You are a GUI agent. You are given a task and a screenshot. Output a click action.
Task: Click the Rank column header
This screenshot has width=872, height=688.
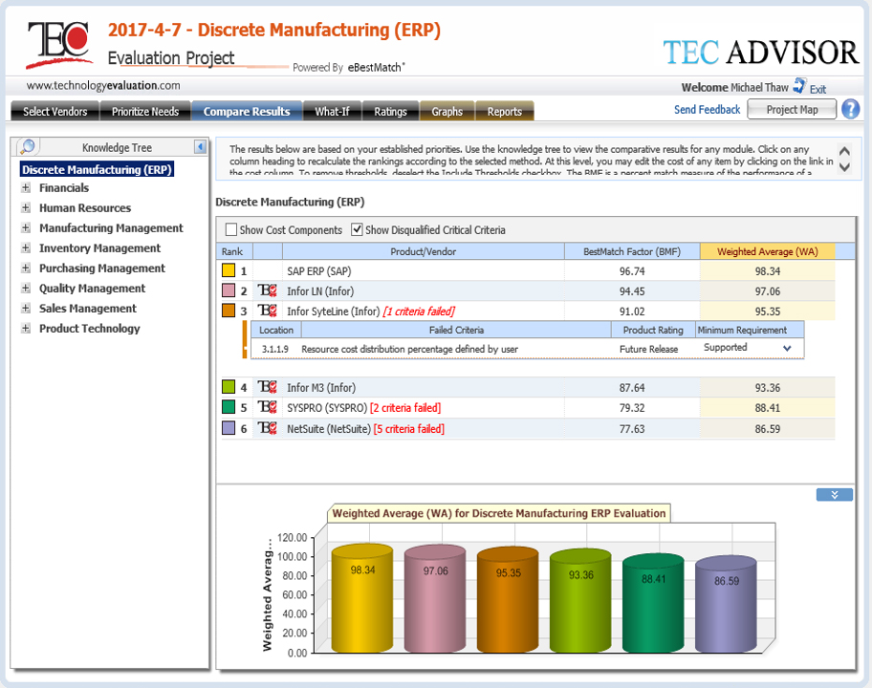pyautogui.click(x=234, y=251)
